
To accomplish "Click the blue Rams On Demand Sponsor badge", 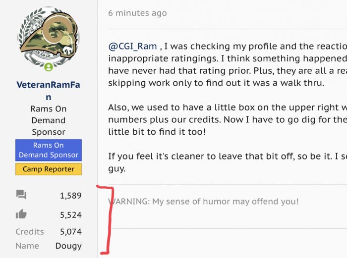I will (x=49, y=150).
